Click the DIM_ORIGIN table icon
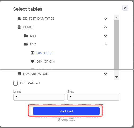 (32, 61)
